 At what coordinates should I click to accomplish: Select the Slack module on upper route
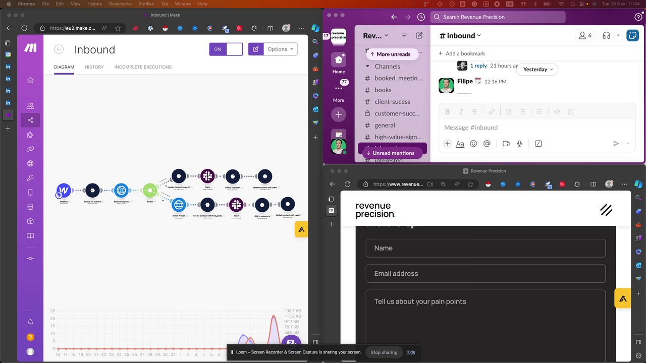coord(207,176)
